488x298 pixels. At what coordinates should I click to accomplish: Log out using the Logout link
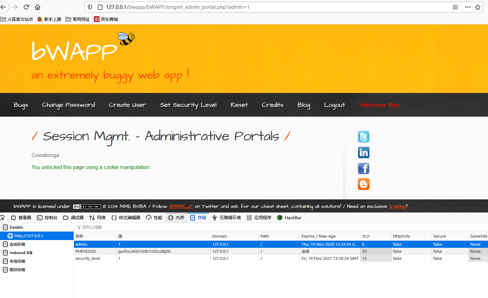(x=334, y=105)
